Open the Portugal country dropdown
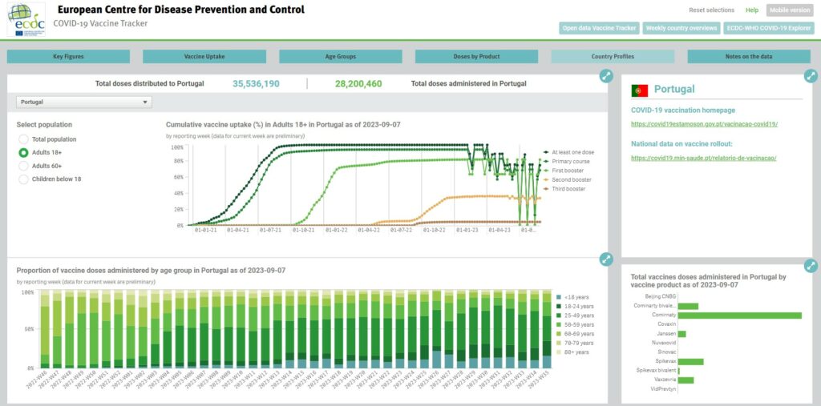Image resolution: width=821 pixels, height=406 pixels. click(83, 103)
